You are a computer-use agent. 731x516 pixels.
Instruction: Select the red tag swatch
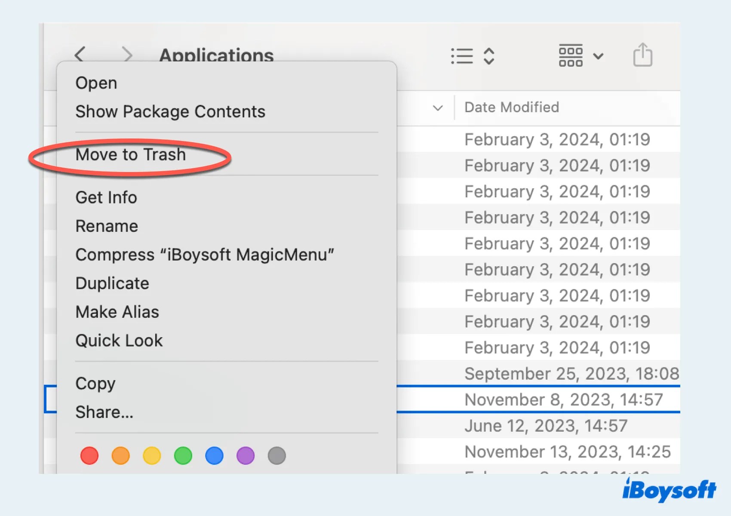click(89, 455)
